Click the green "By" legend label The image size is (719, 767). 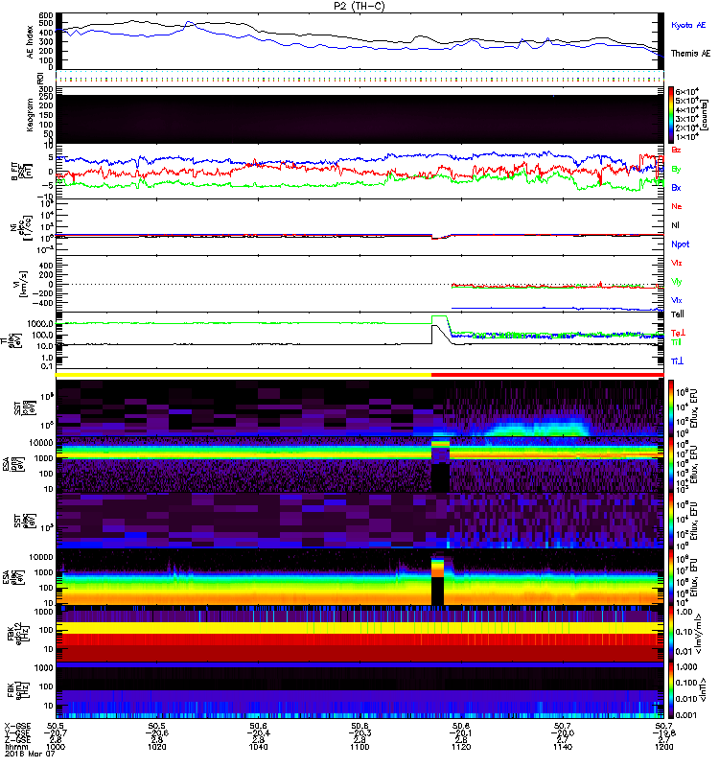676,169
